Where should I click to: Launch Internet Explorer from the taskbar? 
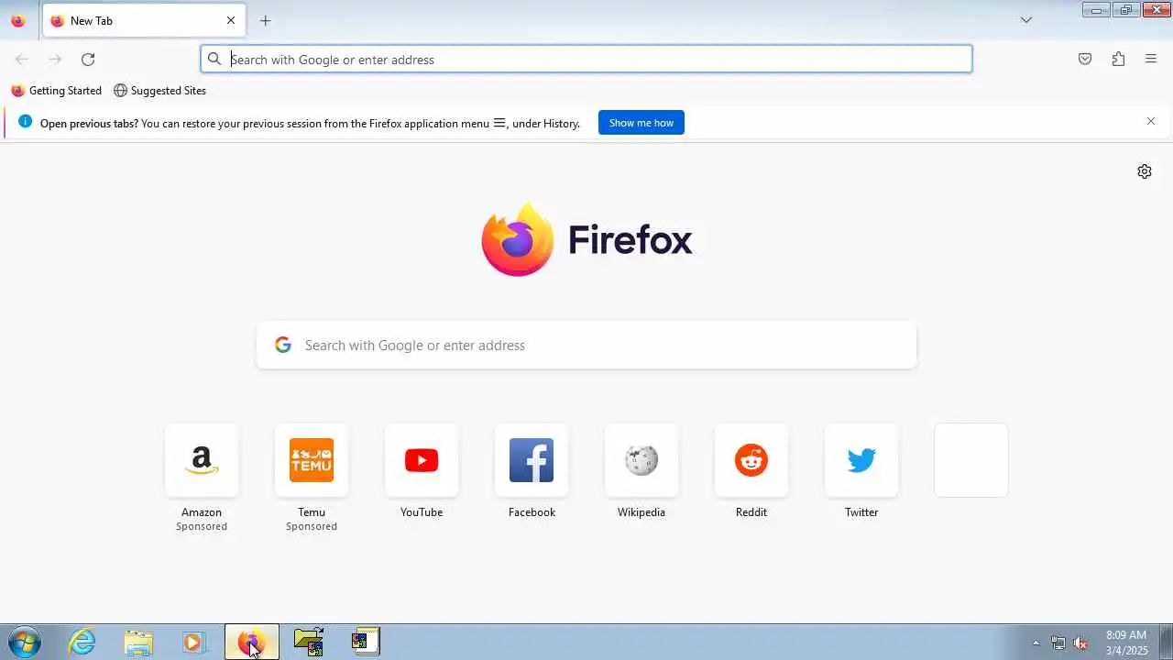(82, 643)
